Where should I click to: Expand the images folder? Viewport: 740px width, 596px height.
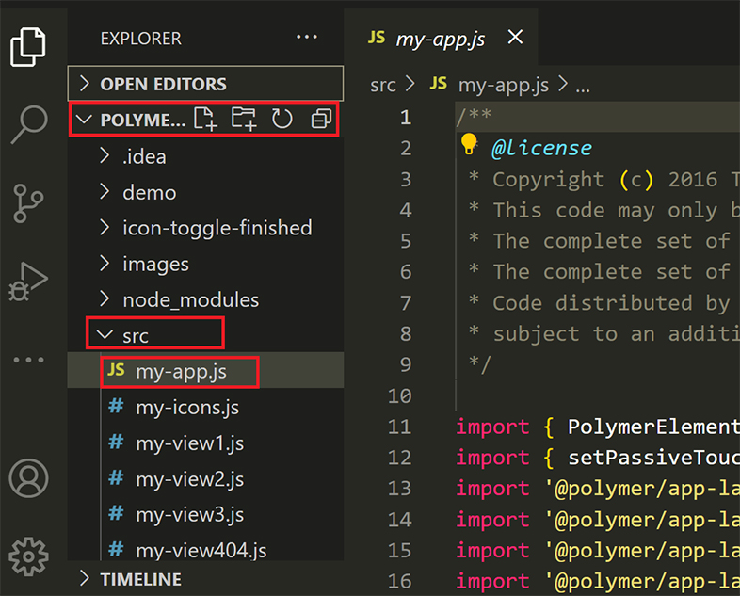[206, 264]
